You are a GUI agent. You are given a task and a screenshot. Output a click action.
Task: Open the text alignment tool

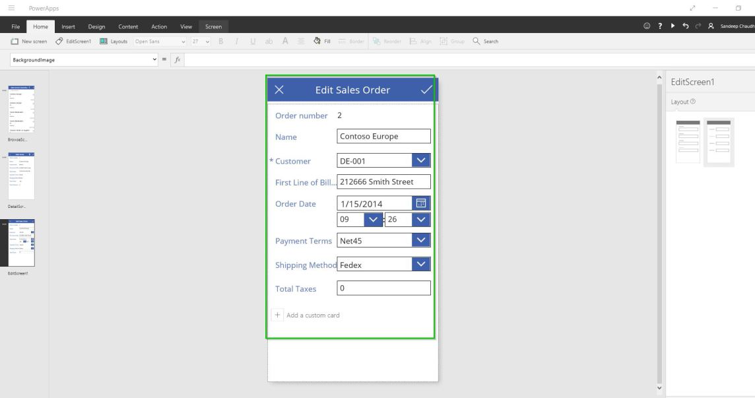(x=301, y=42)
